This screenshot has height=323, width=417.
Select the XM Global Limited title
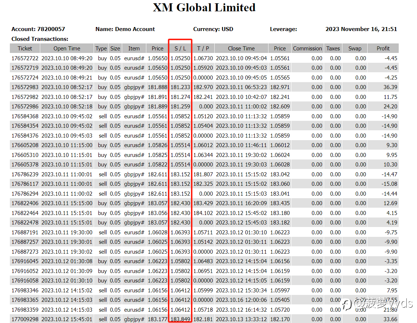204,7
